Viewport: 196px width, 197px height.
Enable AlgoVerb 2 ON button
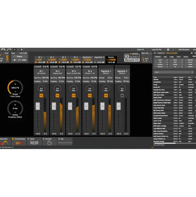(122, 95)
